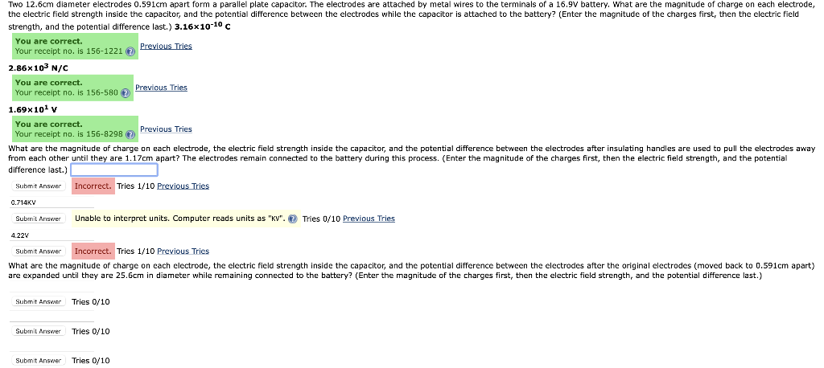Open help icon beside receipt 156-580
Screen dimensions: 824x368
125,93
